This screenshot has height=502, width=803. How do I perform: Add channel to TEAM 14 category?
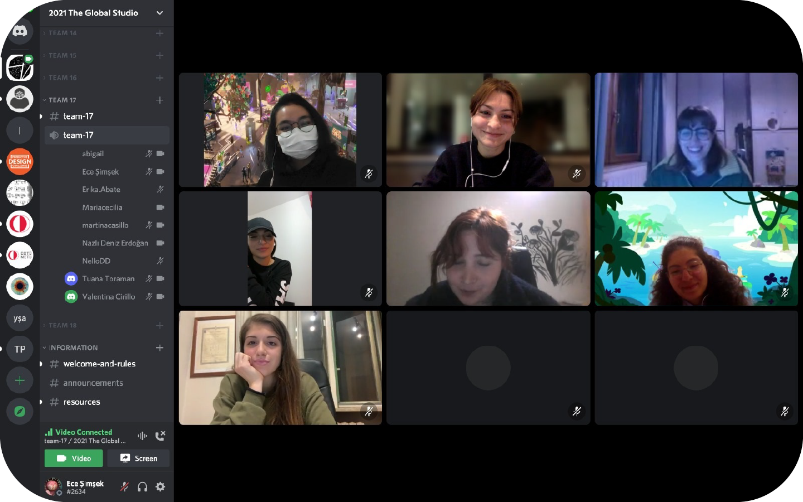point(159,33)
